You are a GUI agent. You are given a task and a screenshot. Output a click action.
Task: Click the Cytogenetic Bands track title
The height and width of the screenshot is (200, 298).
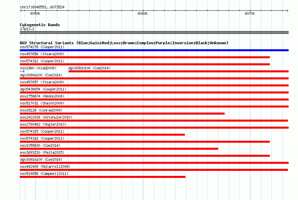pos(40,25)
